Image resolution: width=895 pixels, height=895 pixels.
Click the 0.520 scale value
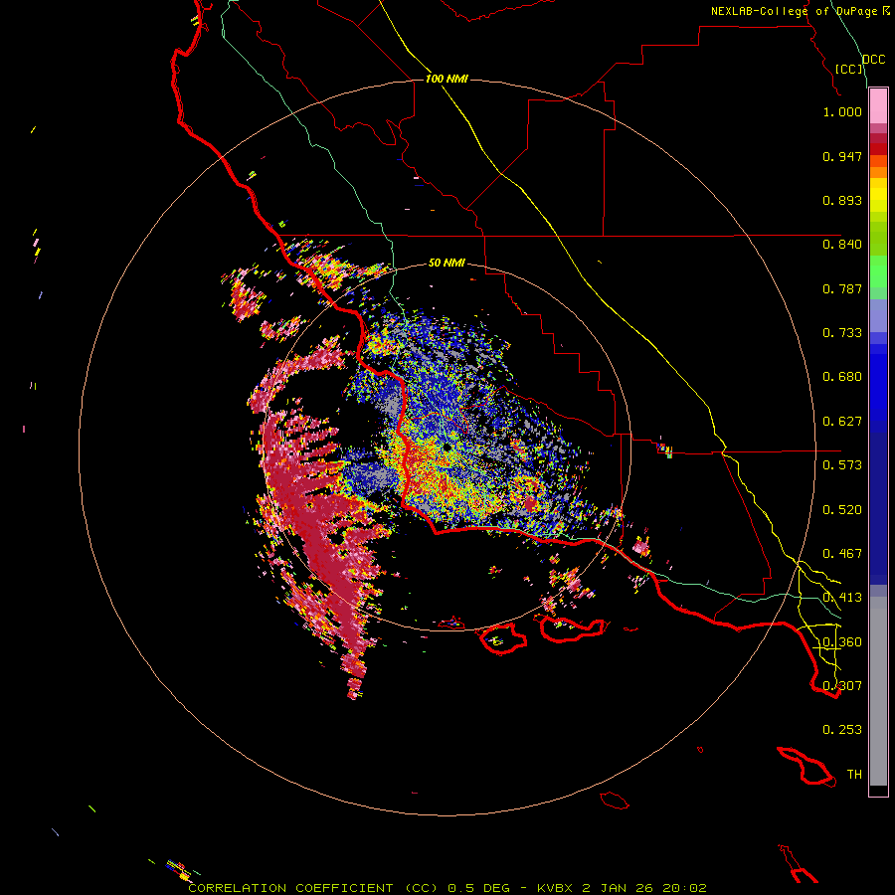[x=842, y=510]
